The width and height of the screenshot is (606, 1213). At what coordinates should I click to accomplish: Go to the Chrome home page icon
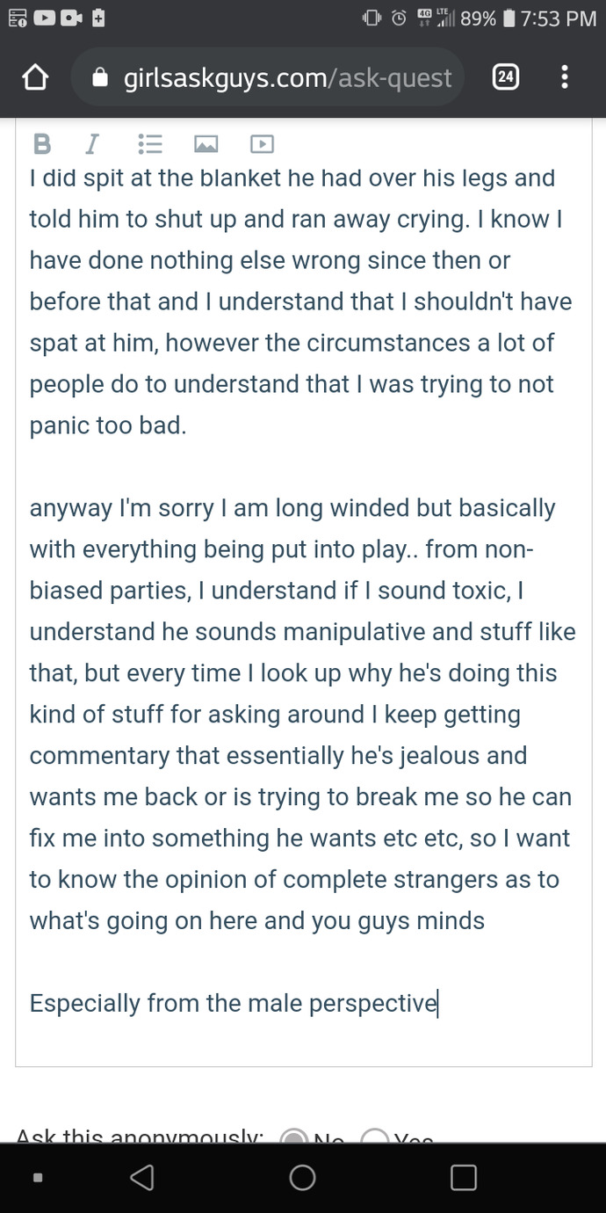pyautogui.click(x=34, y=78)
